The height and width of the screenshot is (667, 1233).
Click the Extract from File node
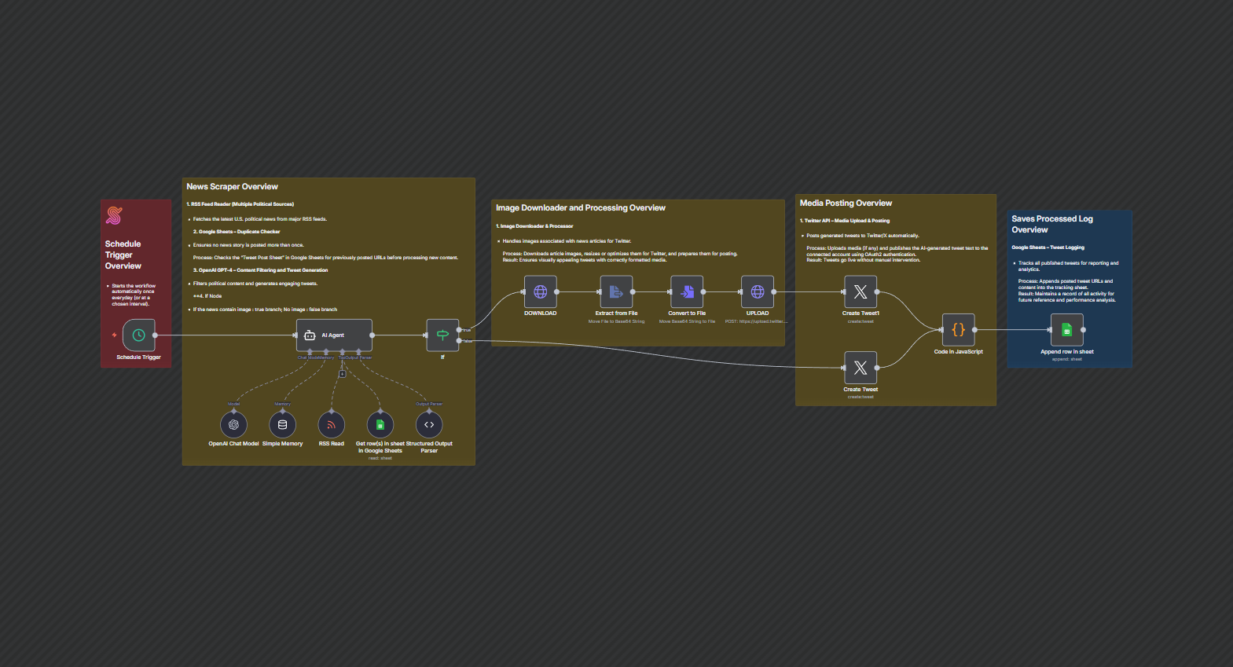(616, 292)
